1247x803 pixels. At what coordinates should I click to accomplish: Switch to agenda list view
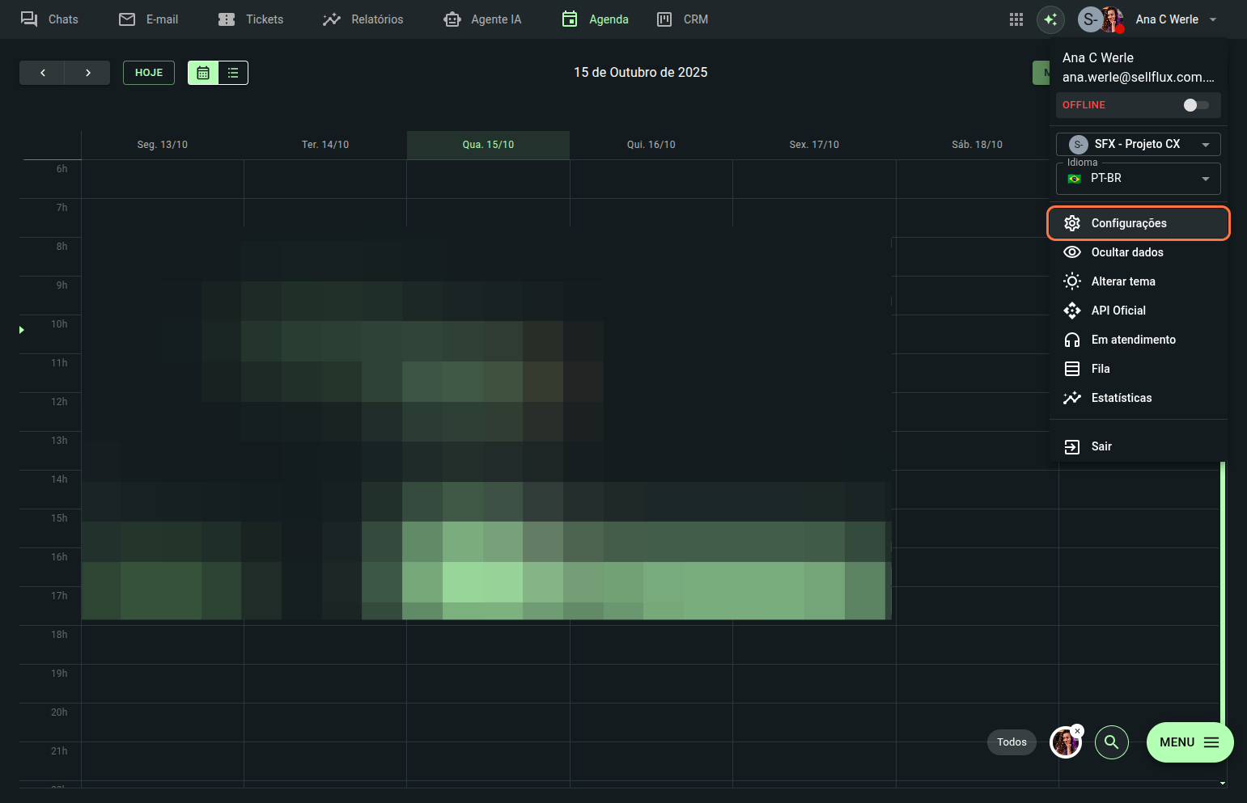click(233, 73)
